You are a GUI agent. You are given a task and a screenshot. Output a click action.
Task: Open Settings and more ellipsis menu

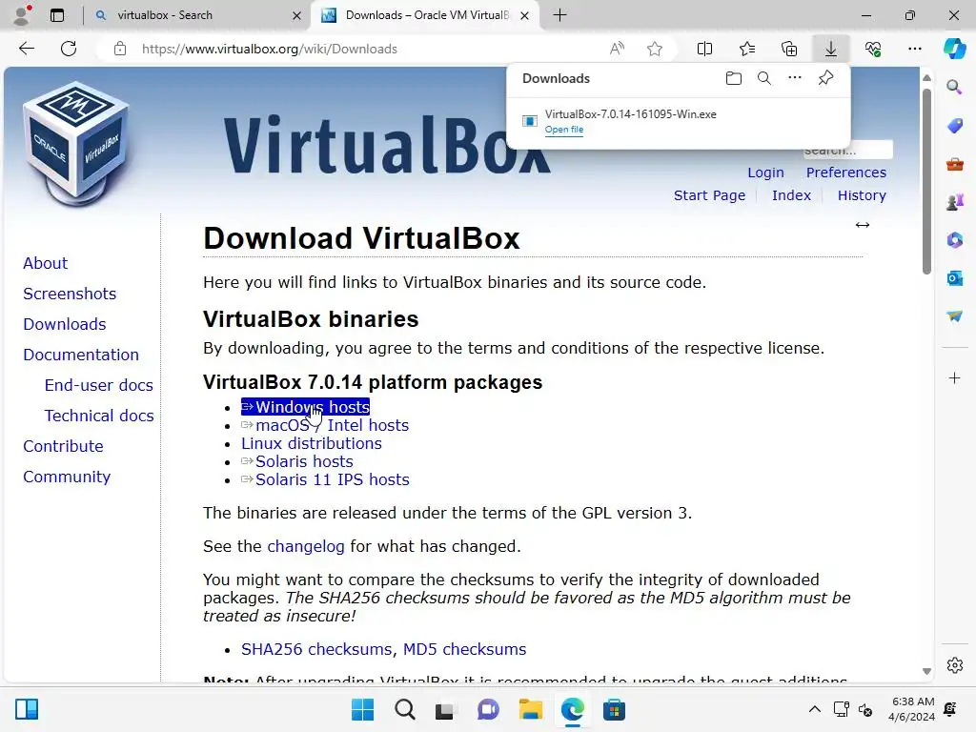914,49
